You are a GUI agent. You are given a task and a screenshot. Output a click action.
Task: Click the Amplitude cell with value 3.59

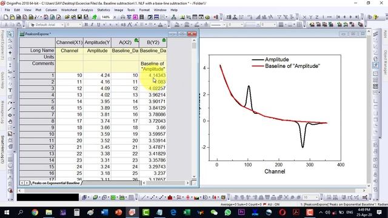97,134
